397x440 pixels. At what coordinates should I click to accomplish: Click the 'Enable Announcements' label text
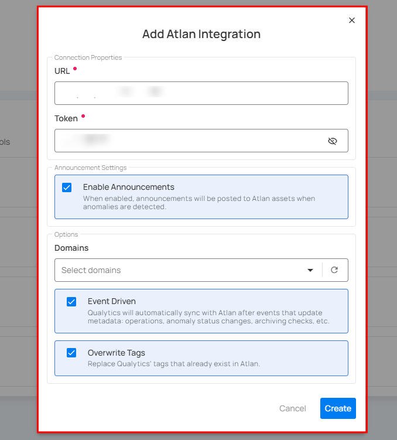pos(128,187)
